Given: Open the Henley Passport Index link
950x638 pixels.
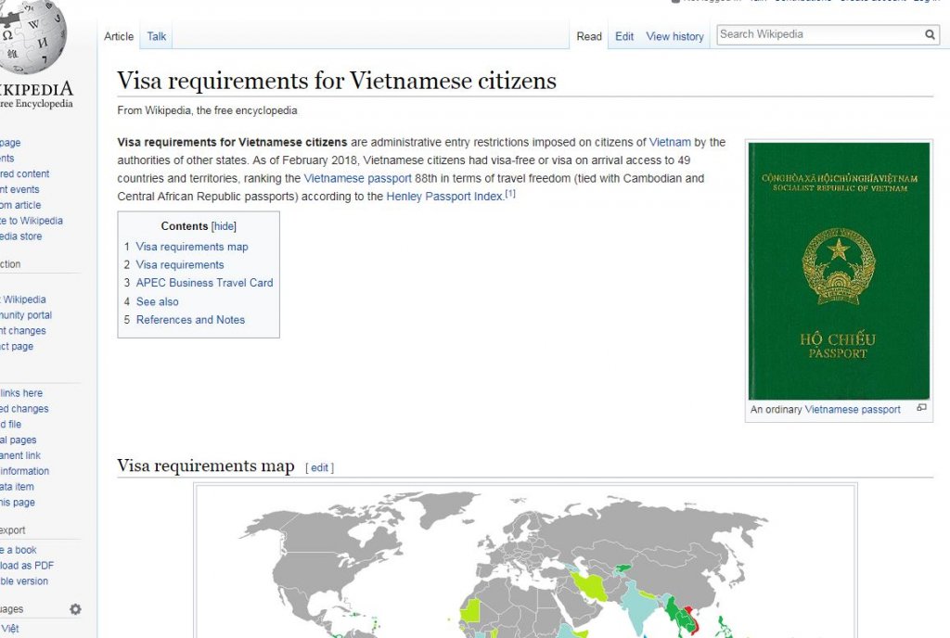Looking at the screenshot, I should click(444, 196).
